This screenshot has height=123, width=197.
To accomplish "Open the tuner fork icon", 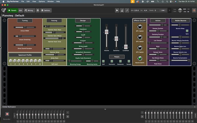I will [x=127, y=11].
